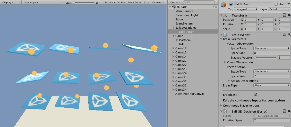This screenshot has height=127, width=291.
Task: Toggle the Ball3DBrain active checkbox
Action: tap(231, 4)
